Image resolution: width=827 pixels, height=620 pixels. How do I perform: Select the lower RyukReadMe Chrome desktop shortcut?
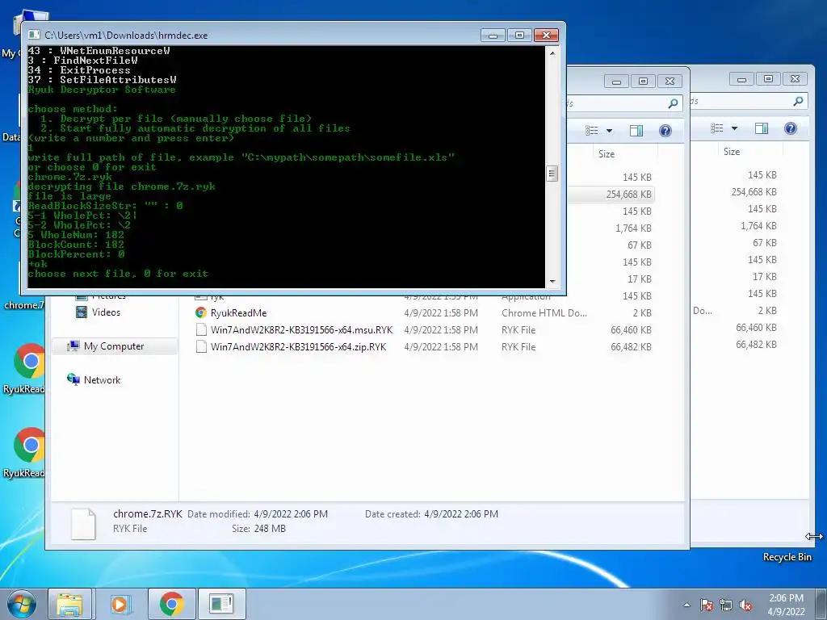point(25,454)
